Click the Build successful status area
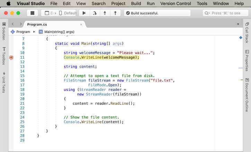251x152 pixels. [x=157, y=13]
